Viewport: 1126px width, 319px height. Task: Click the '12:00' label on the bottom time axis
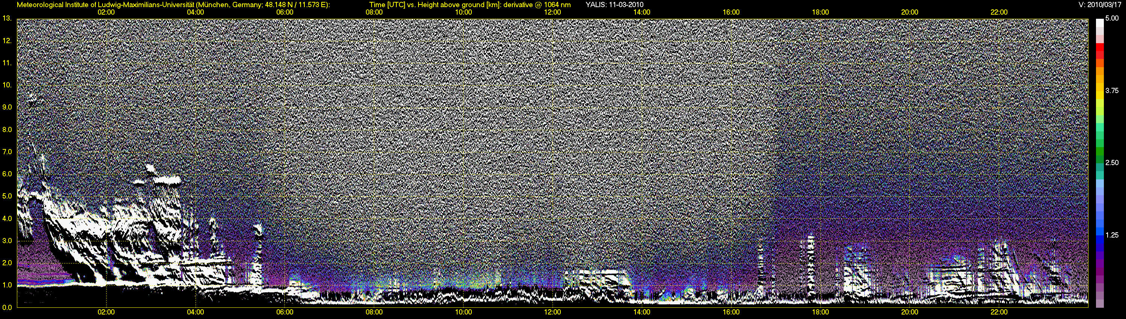[552, 313]
